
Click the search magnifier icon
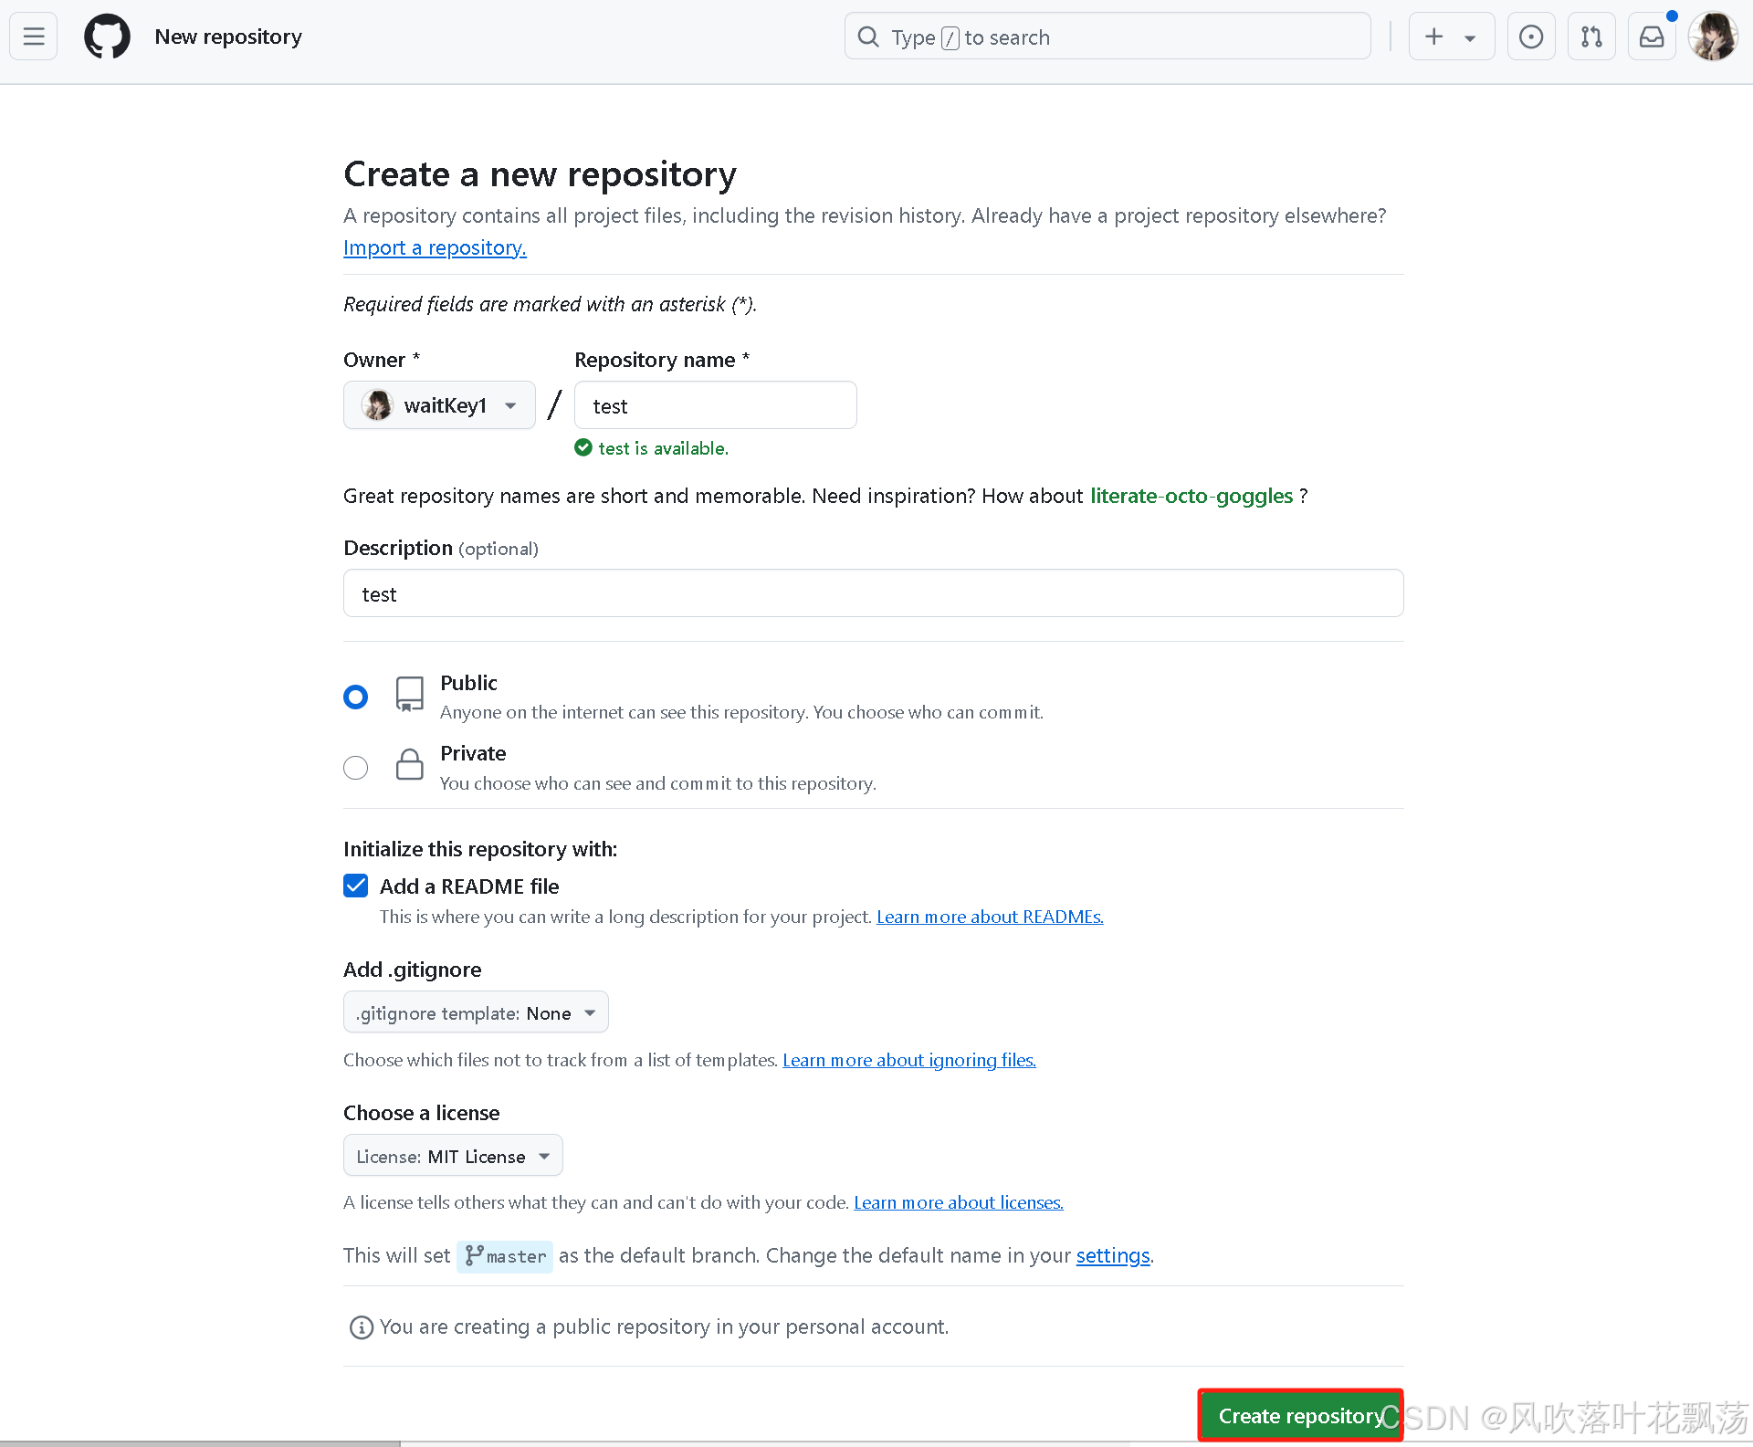tap(868, 37)
